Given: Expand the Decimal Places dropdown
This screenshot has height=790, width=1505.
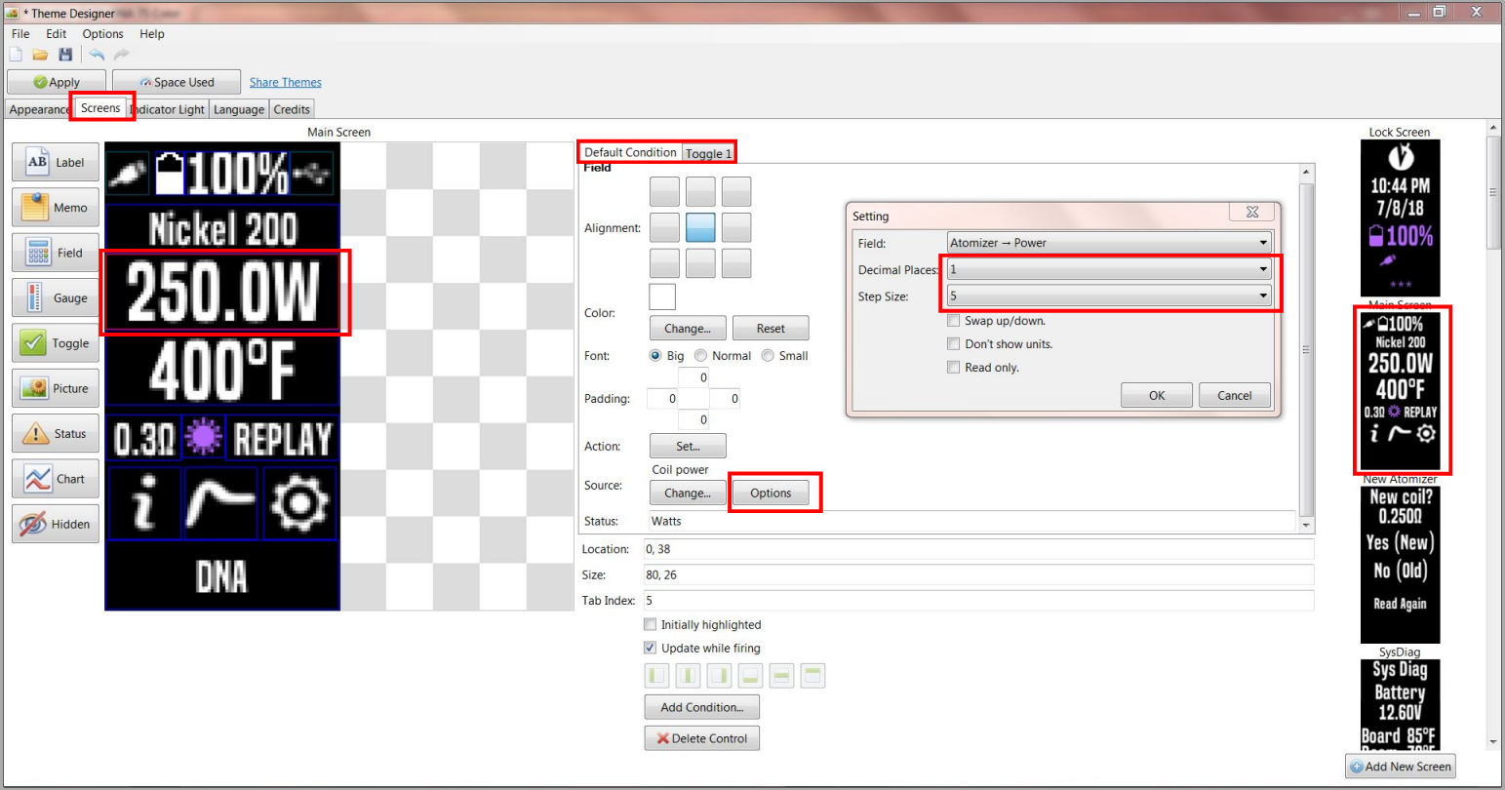Looking at the screenshot, I should click(1109, 269).
